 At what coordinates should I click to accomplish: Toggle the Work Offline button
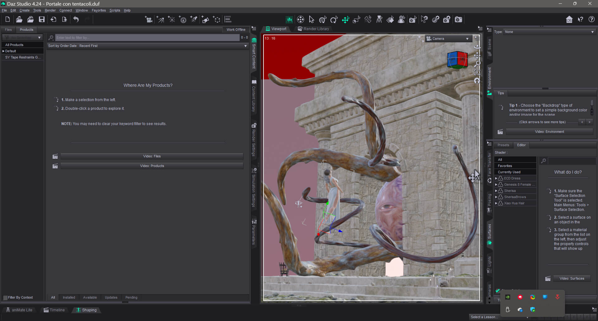click(236, 30)
